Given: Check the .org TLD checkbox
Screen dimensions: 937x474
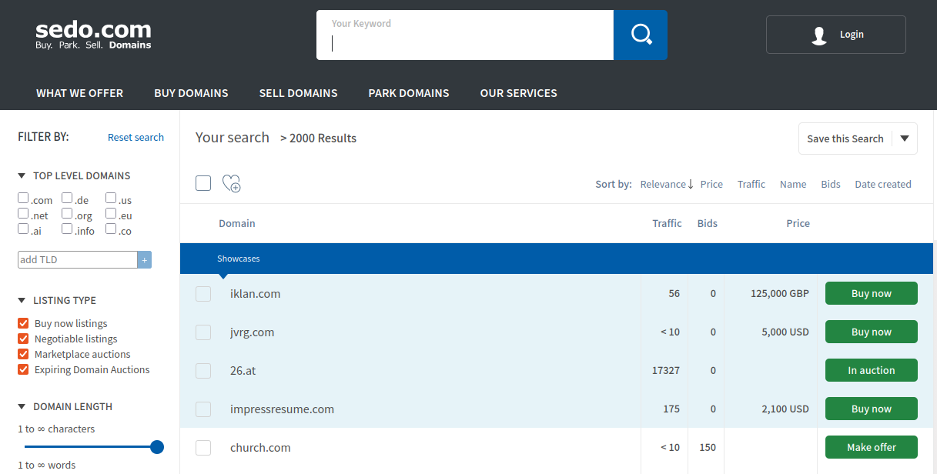Looking at the screenshot, I should pyautogui.click(x=67, y=214).
